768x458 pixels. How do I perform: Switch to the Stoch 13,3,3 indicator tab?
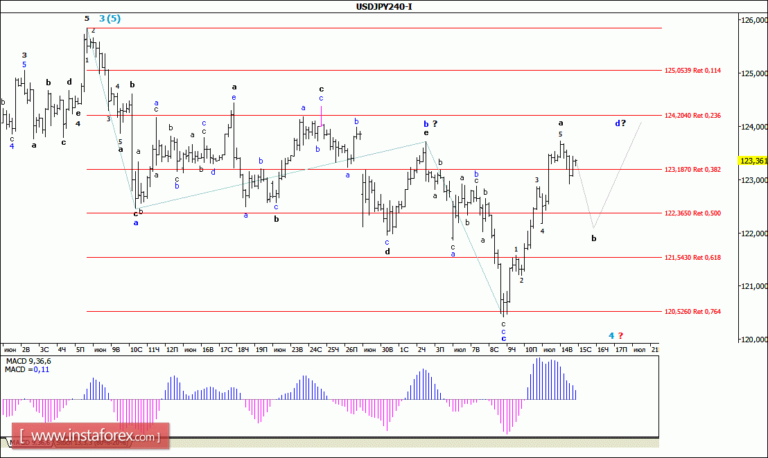click(x=92, y=442)
